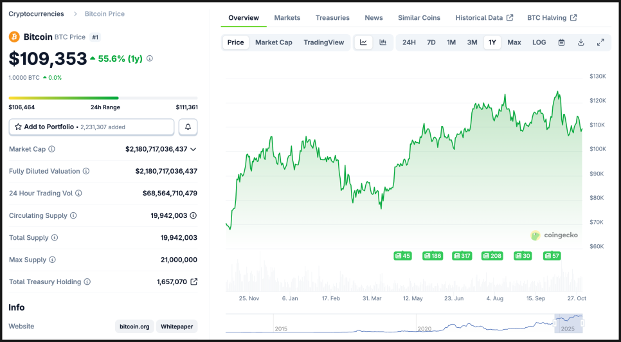Open the bitcoin.org website link
This screenshot has width=621, height=342.
(136, 327)
